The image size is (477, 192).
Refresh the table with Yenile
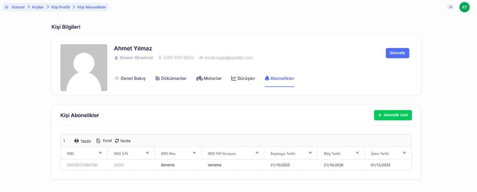point(123,141)
